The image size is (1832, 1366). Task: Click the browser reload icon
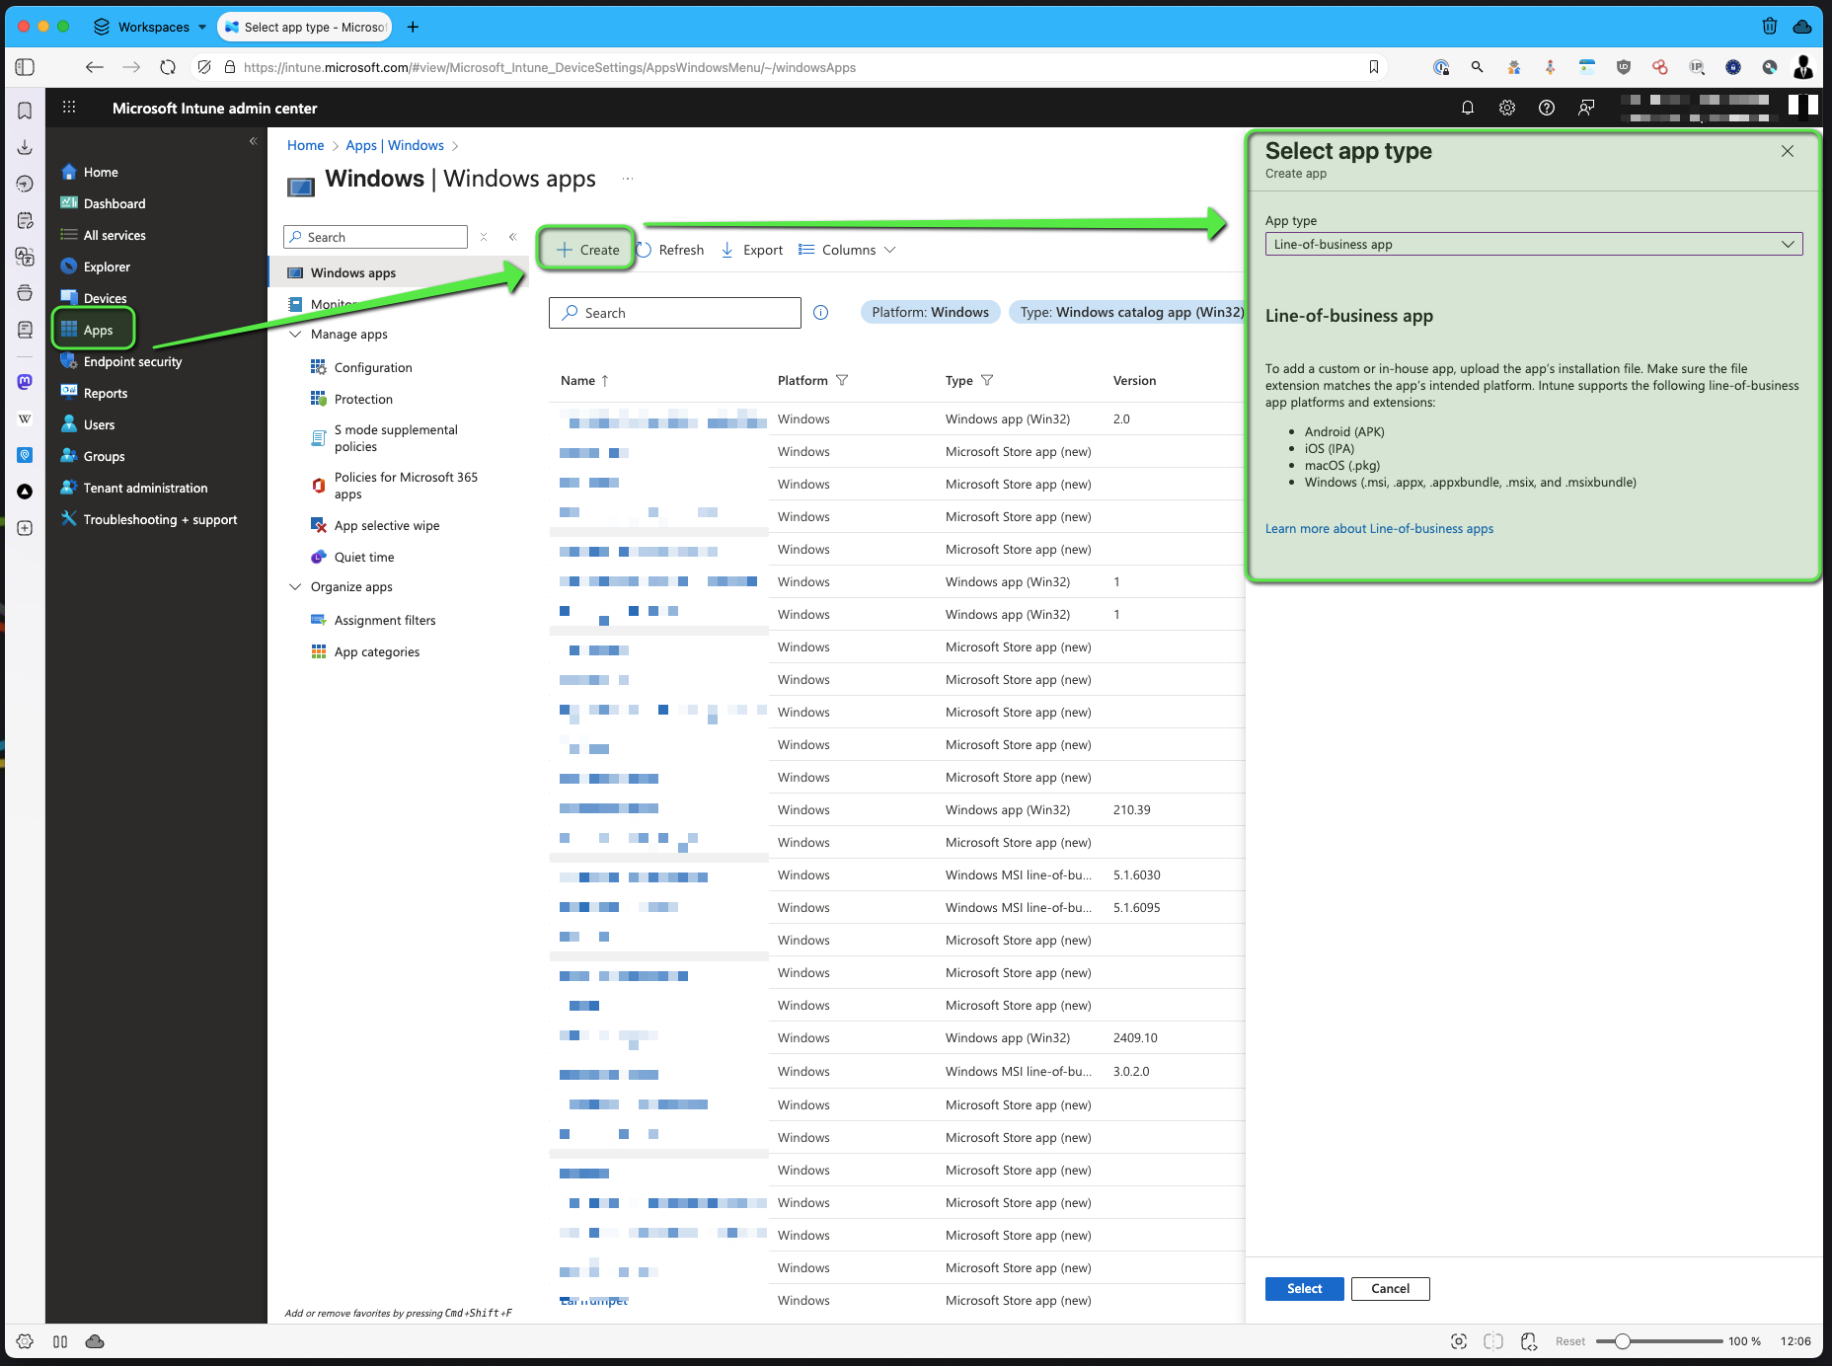(168, 67)
